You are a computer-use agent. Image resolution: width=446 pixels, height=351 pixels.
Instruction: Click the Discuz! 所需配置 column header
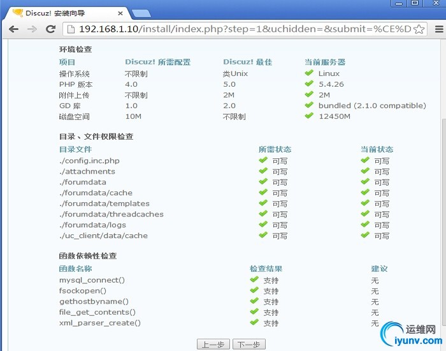(158, 62)
